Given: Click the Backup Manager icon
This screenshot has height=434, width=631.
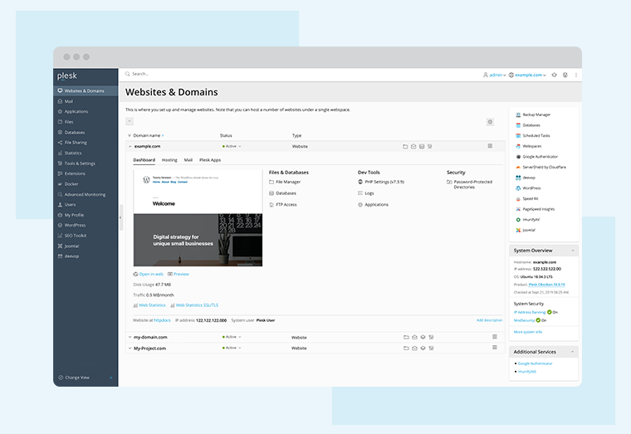Looking at the screenshot, I should point(518,115).
